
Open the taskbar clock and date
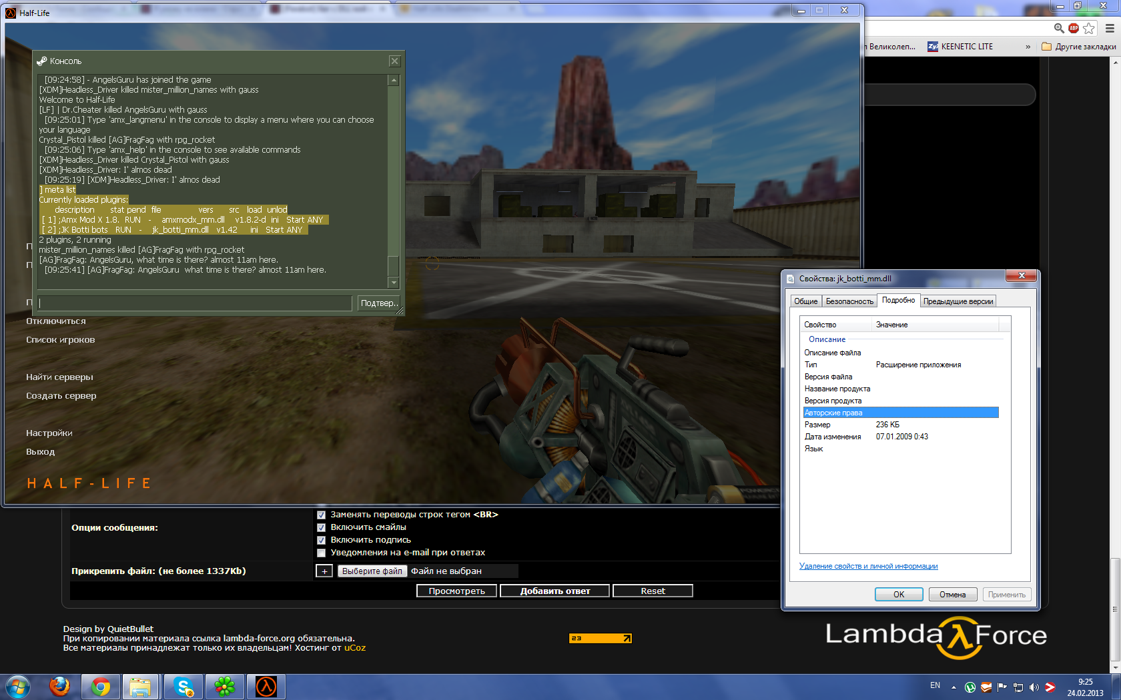click(x=1085, y=687)
